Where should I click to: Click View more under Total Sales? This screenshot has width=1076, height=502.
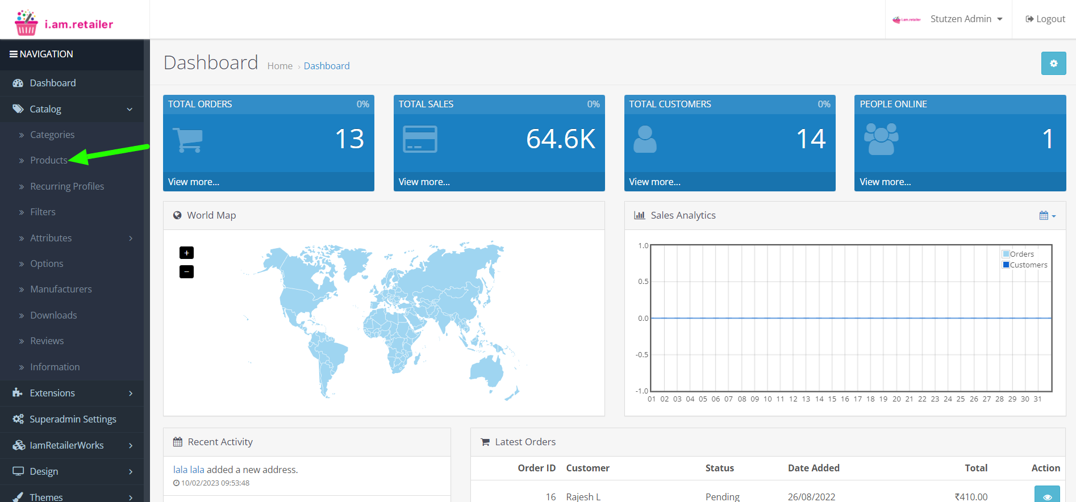tap(424, 182)
